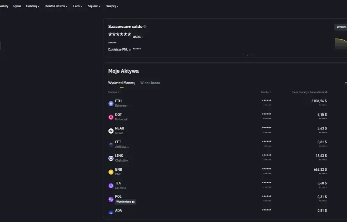
Task: Click the ChainLink coin icon
Action: [x=111, y=158]
